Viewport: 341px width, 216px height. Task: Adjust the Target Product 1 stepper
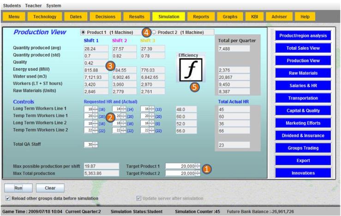click(198, 166)
